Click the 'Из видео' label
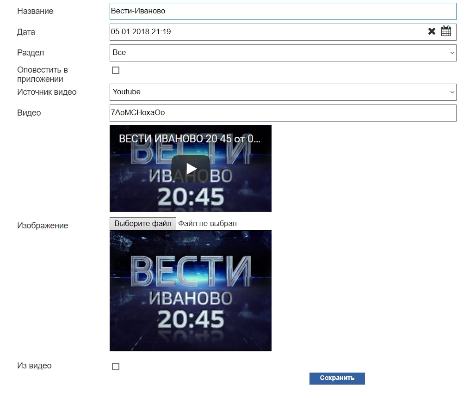Screen dimensions: 464x398 [x=34, y=366]
